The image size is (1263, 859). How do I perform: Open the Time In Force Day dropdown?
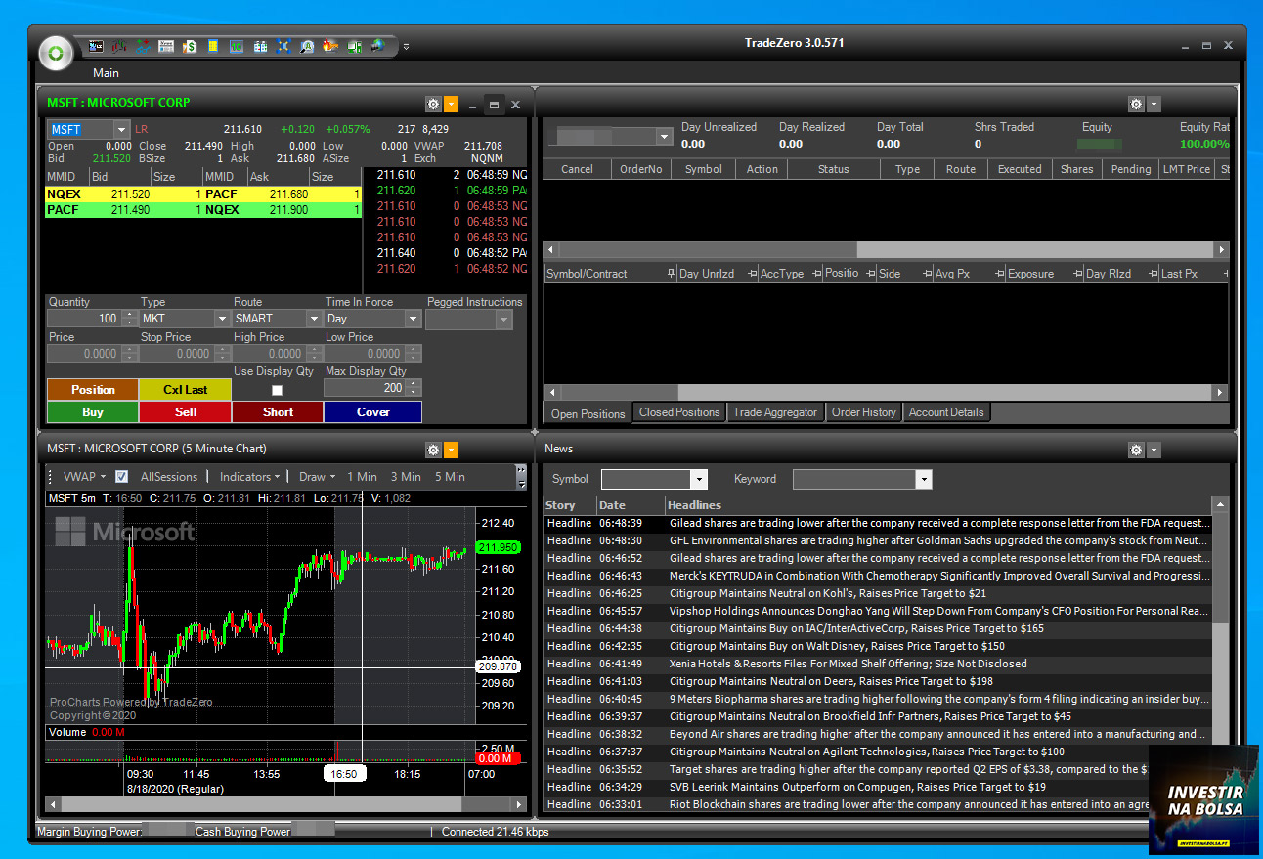point(413,319)
